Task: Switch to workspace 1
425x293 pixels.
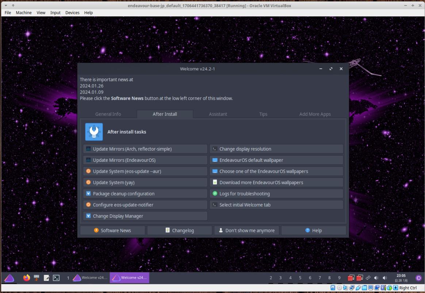Action: [x=68, y=278]
